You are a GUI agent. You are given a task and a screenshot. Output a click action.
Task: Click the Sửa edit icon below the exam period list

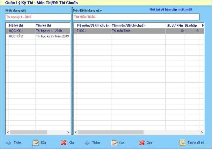click(x=36, y=143)
